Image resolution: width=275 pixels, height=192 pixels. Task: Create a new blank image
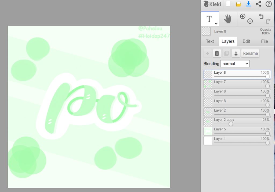[x=228, y=4]
